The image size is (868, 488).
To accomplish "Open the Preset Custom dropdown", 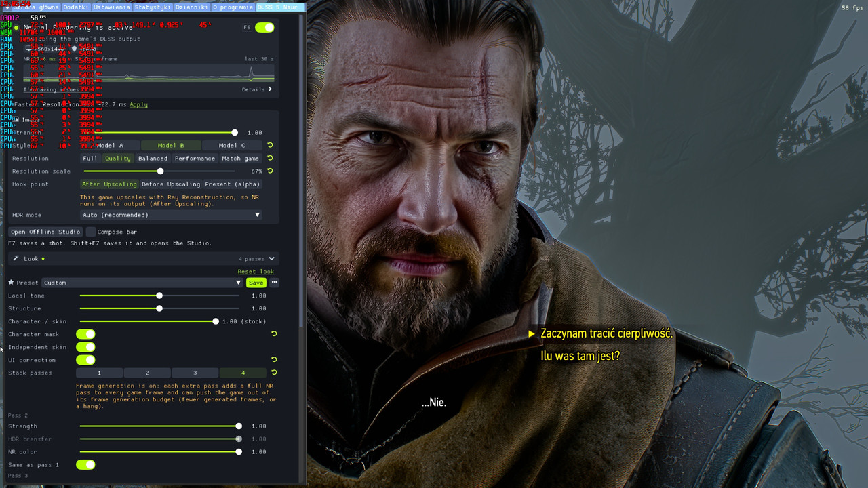I will point(142,283).
